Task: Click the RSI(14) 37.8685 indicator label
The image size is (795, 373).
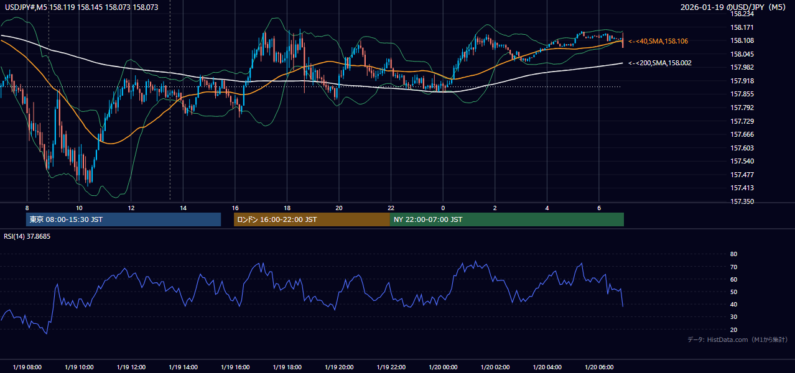Action: pos(27,236)
